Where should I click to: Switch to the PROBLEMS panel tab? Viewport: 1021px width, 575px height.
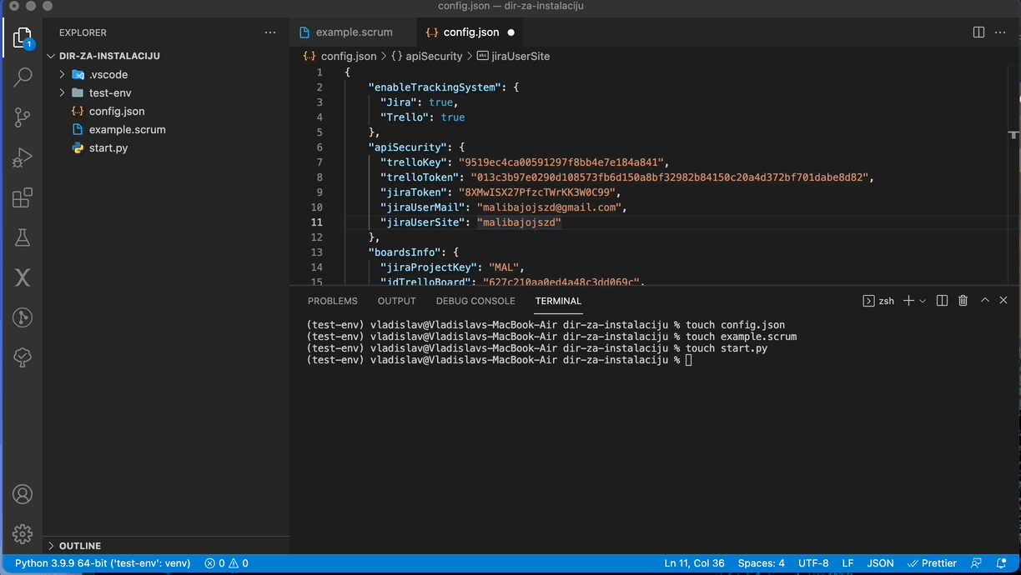point(332,301)
